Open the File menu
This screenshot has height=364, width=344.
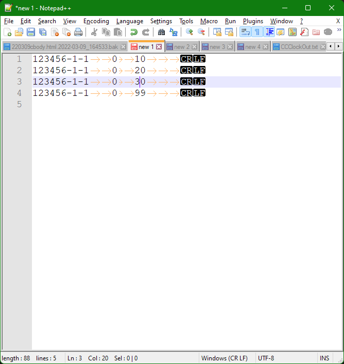[x=9, y=21]
